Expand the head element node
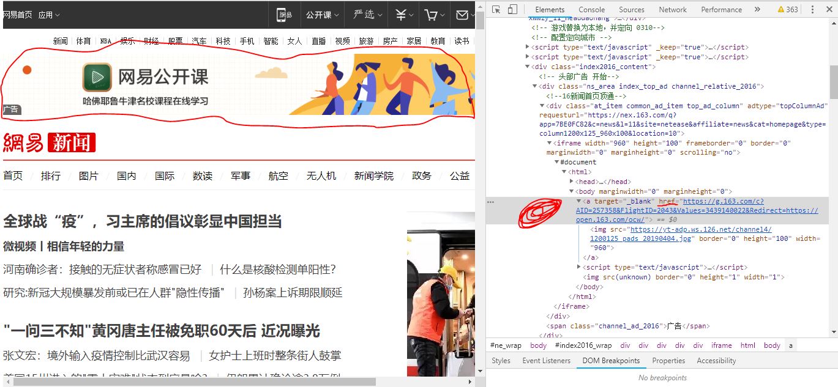 coord(572,182)
